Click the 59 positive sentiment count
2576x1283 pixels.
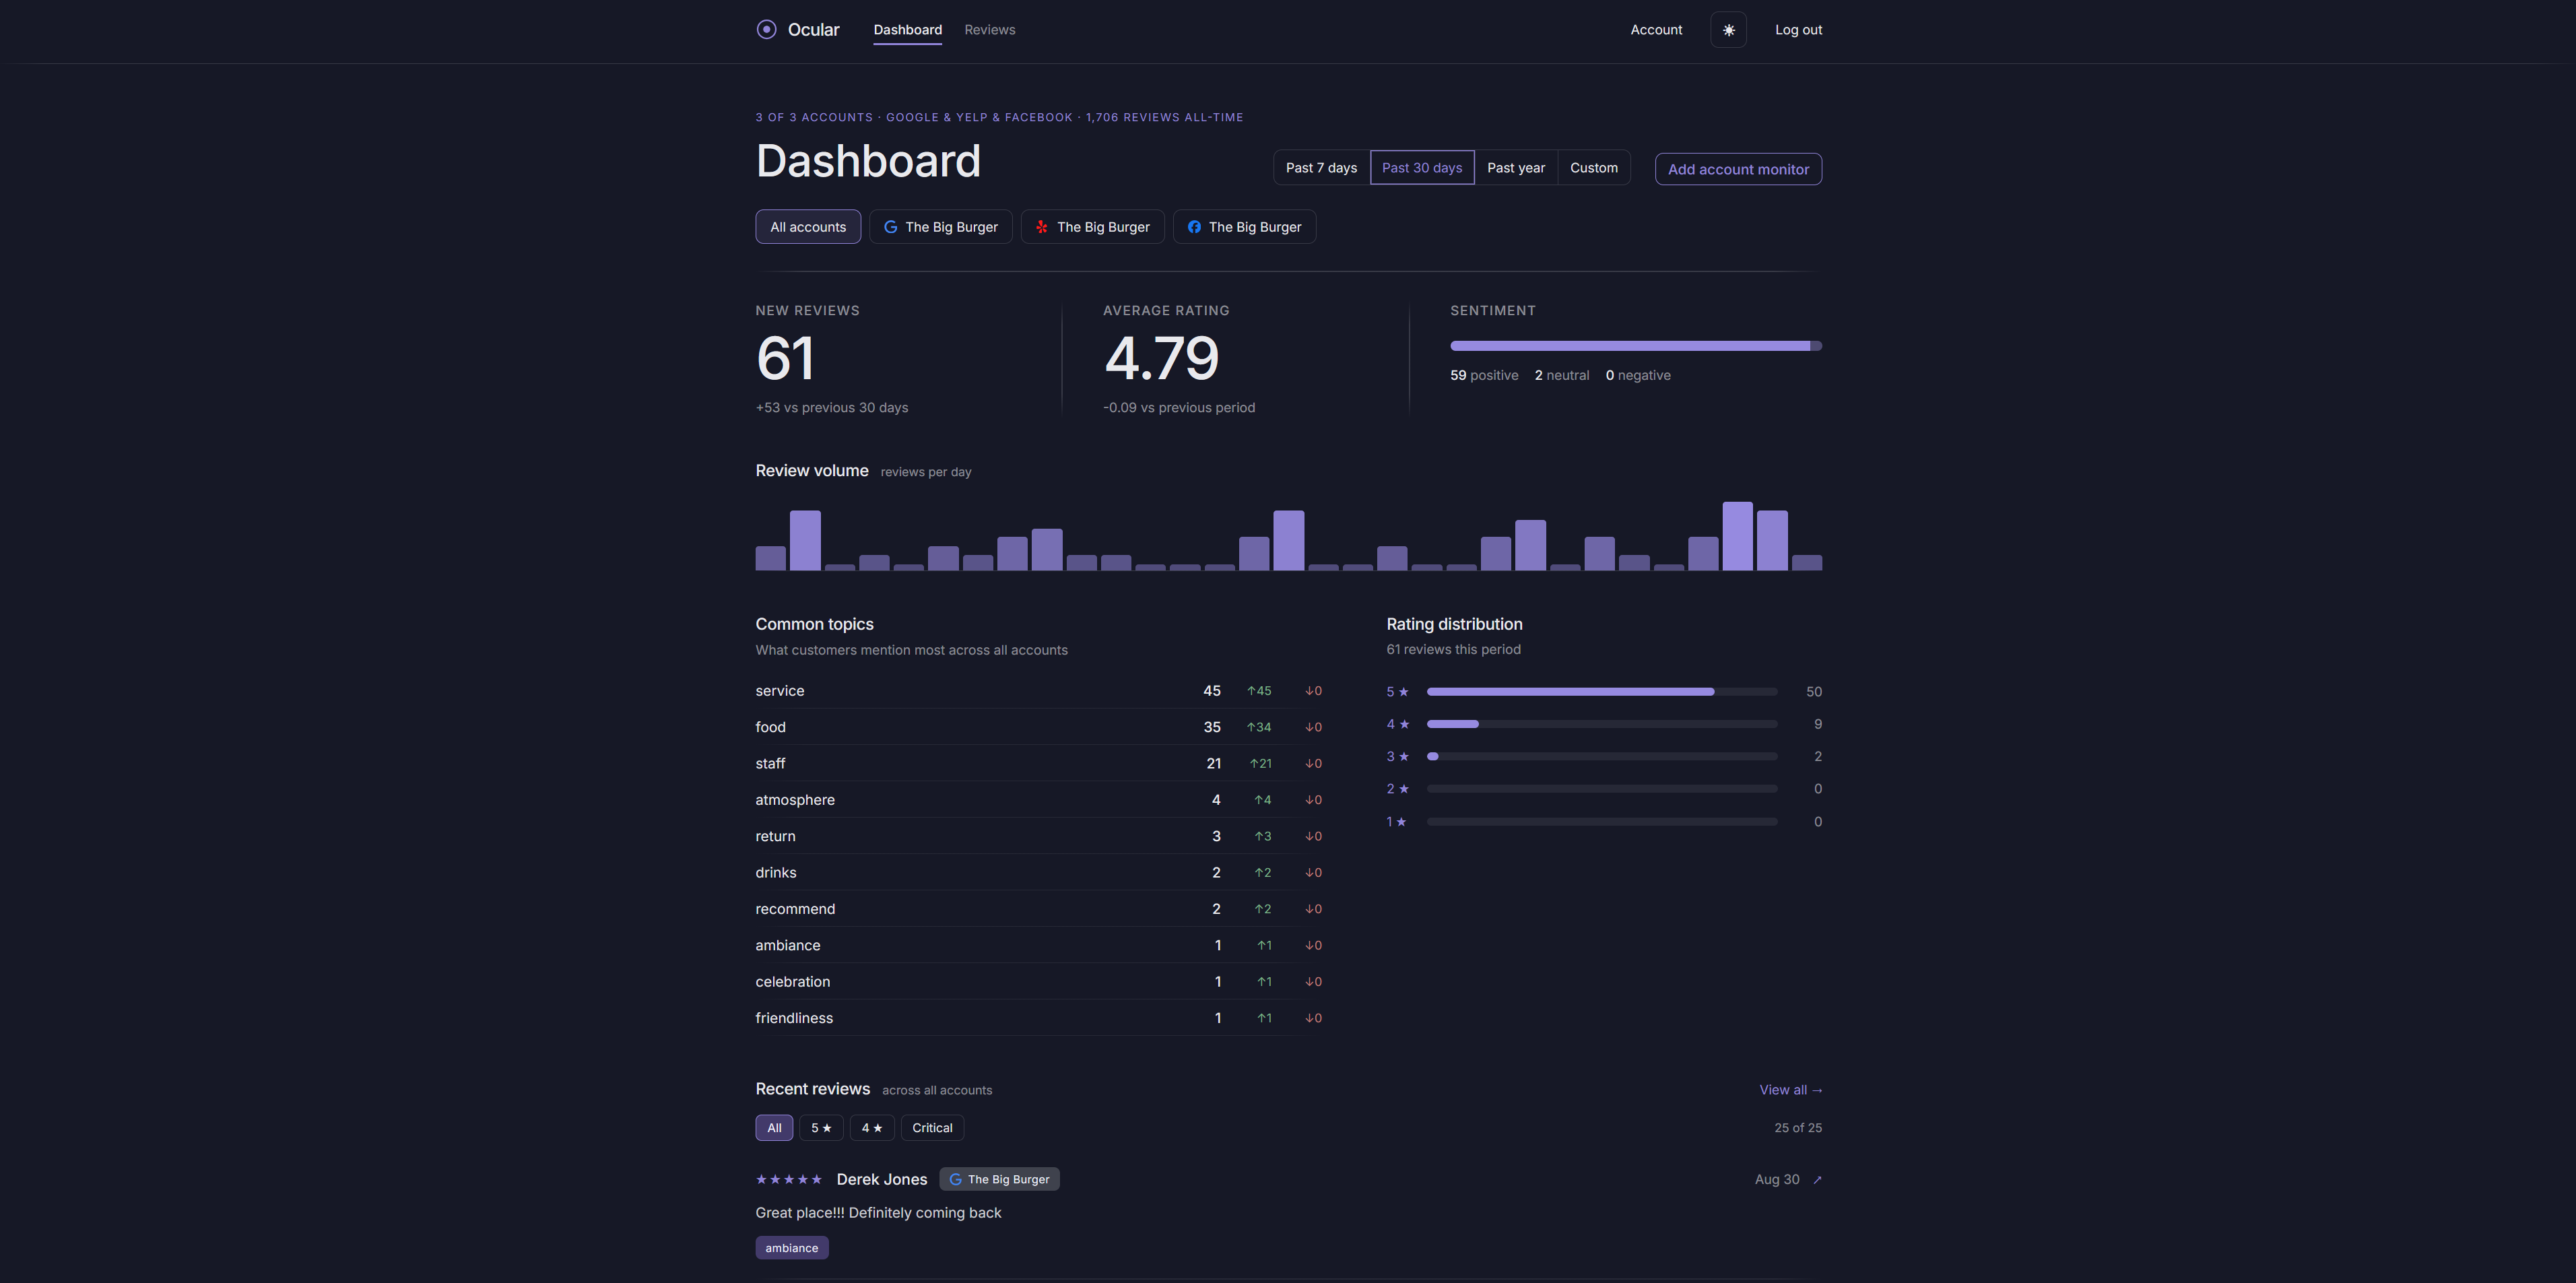pos(1484,376)
